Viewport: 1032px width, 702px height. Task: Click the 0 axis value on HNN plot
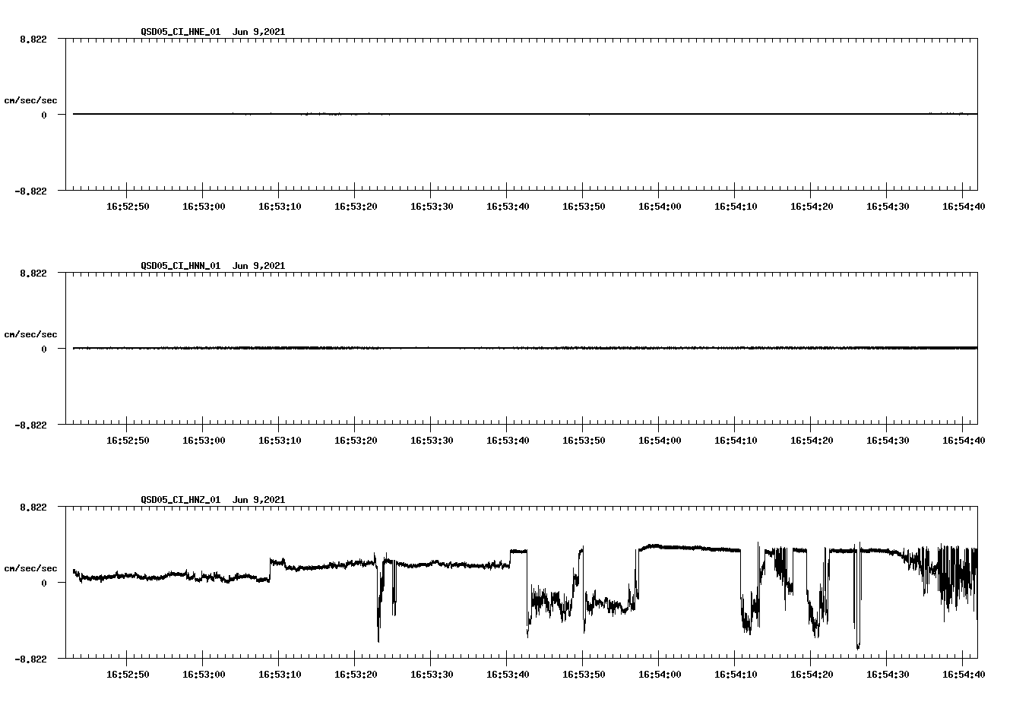tap(44, 349)
